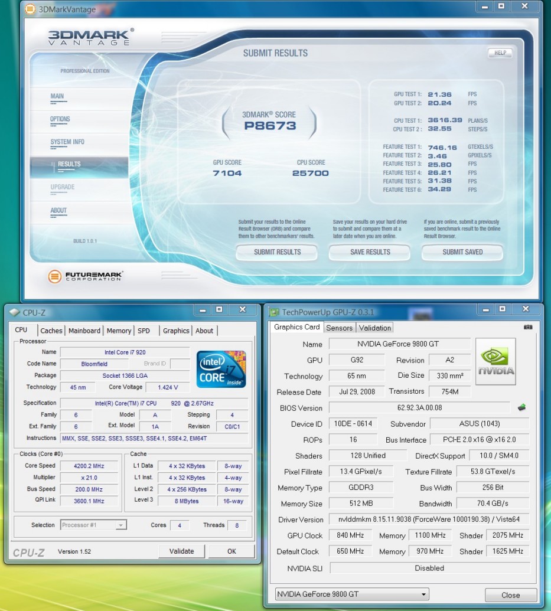Open the SPD tab in CPU-Z
Image resolution: width=551 pixels, height=611 pixels.
coord(144,331)
